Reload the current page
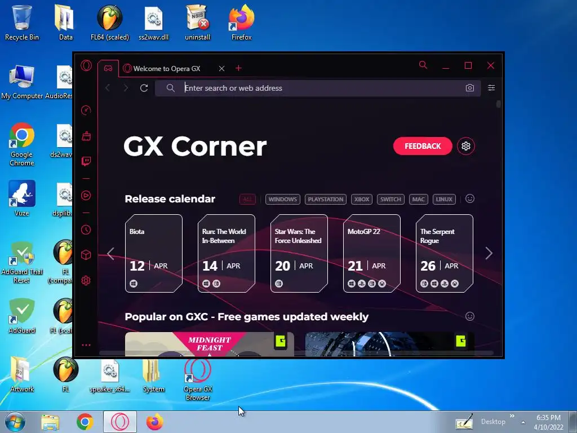The image size is (577, 433). [x=144, y=88]
